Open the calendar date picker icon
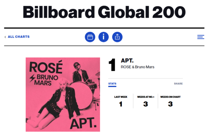Screen dimensions: 220x139 click(x=90, y=37)
